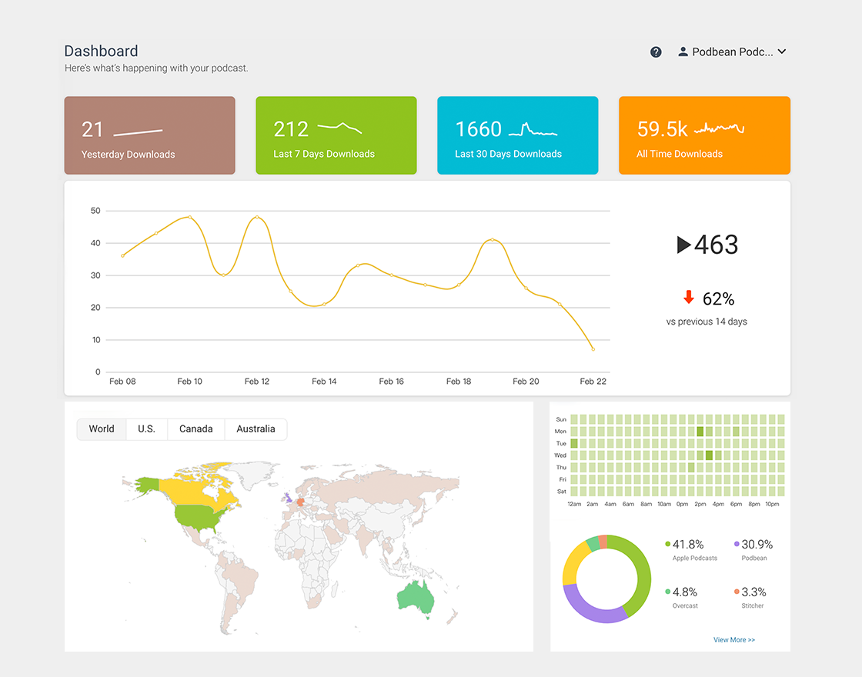Click the Apple Podcasts 41.8% legend entry

(x=693, y=549)
